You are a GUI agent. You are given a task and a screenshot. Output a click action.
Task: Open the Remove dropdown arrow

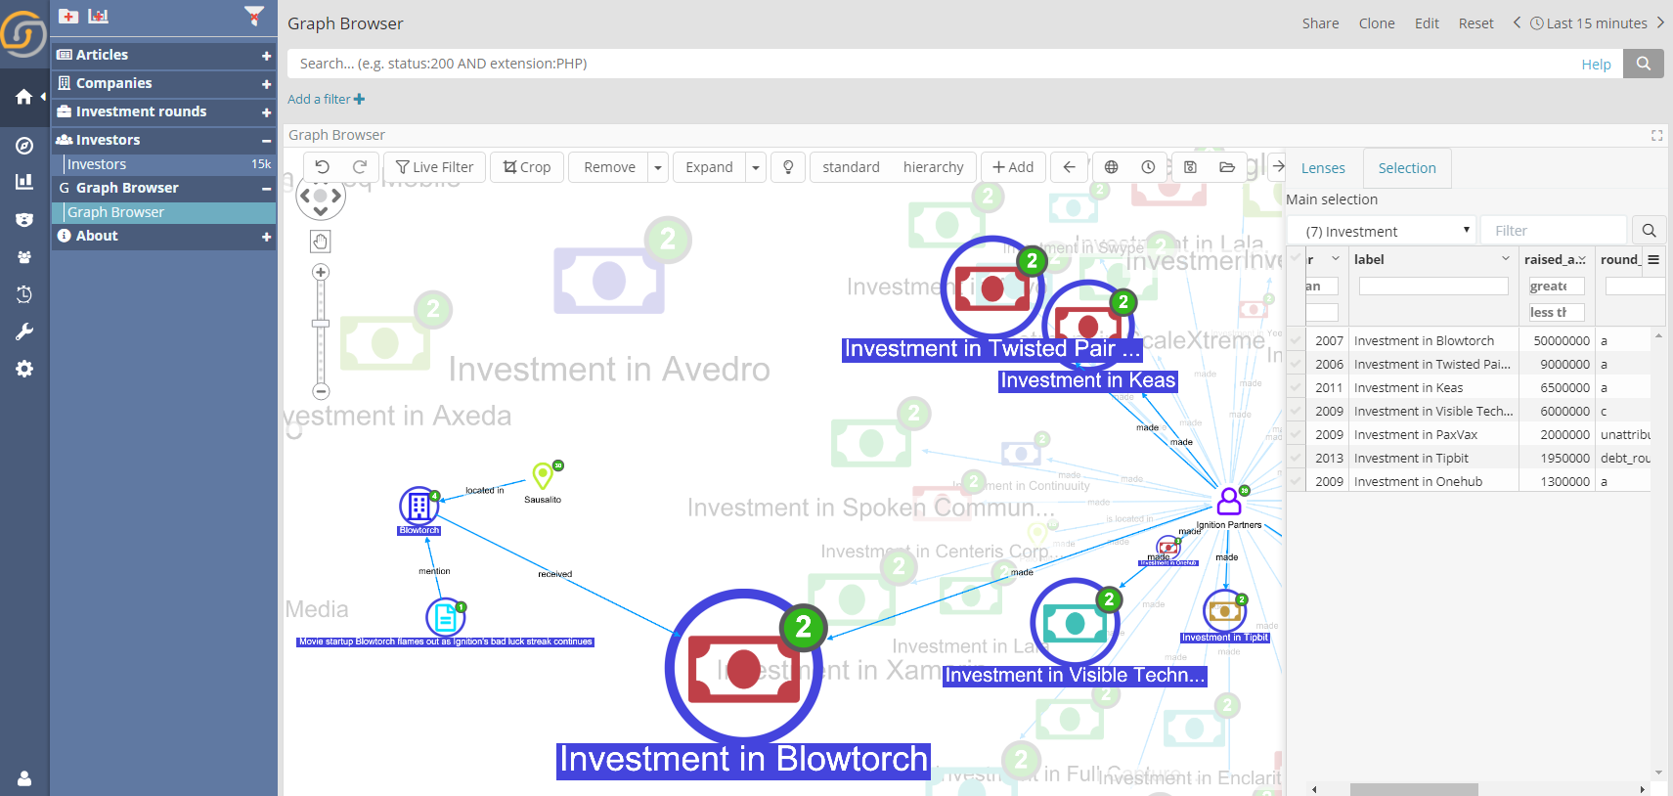click(658, 167)
